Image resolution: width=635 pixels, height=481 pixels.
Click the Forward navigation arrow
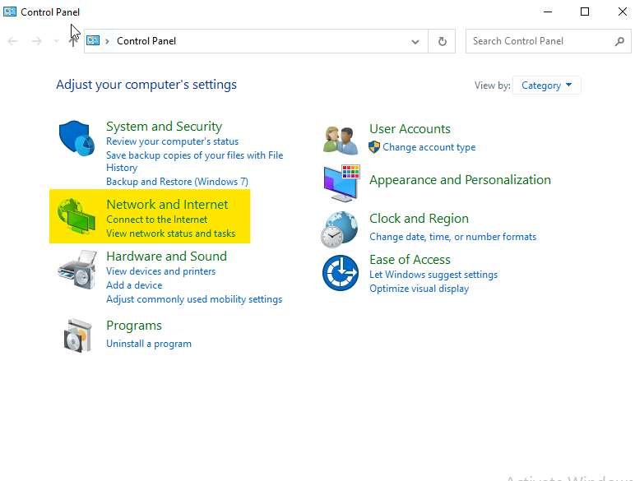click(37, 41)
